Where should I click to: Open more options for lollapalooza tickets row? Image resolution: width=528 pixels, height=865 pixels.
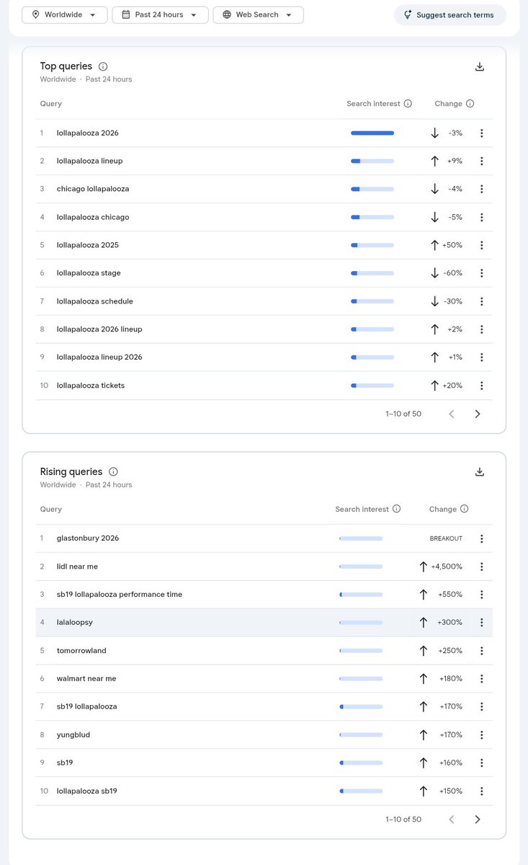coord(481,386)
